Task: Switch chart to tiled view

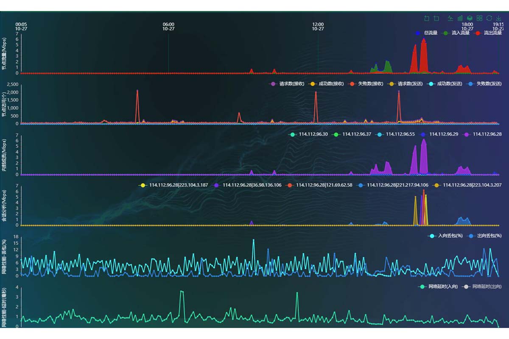Action: coord(479,18)
